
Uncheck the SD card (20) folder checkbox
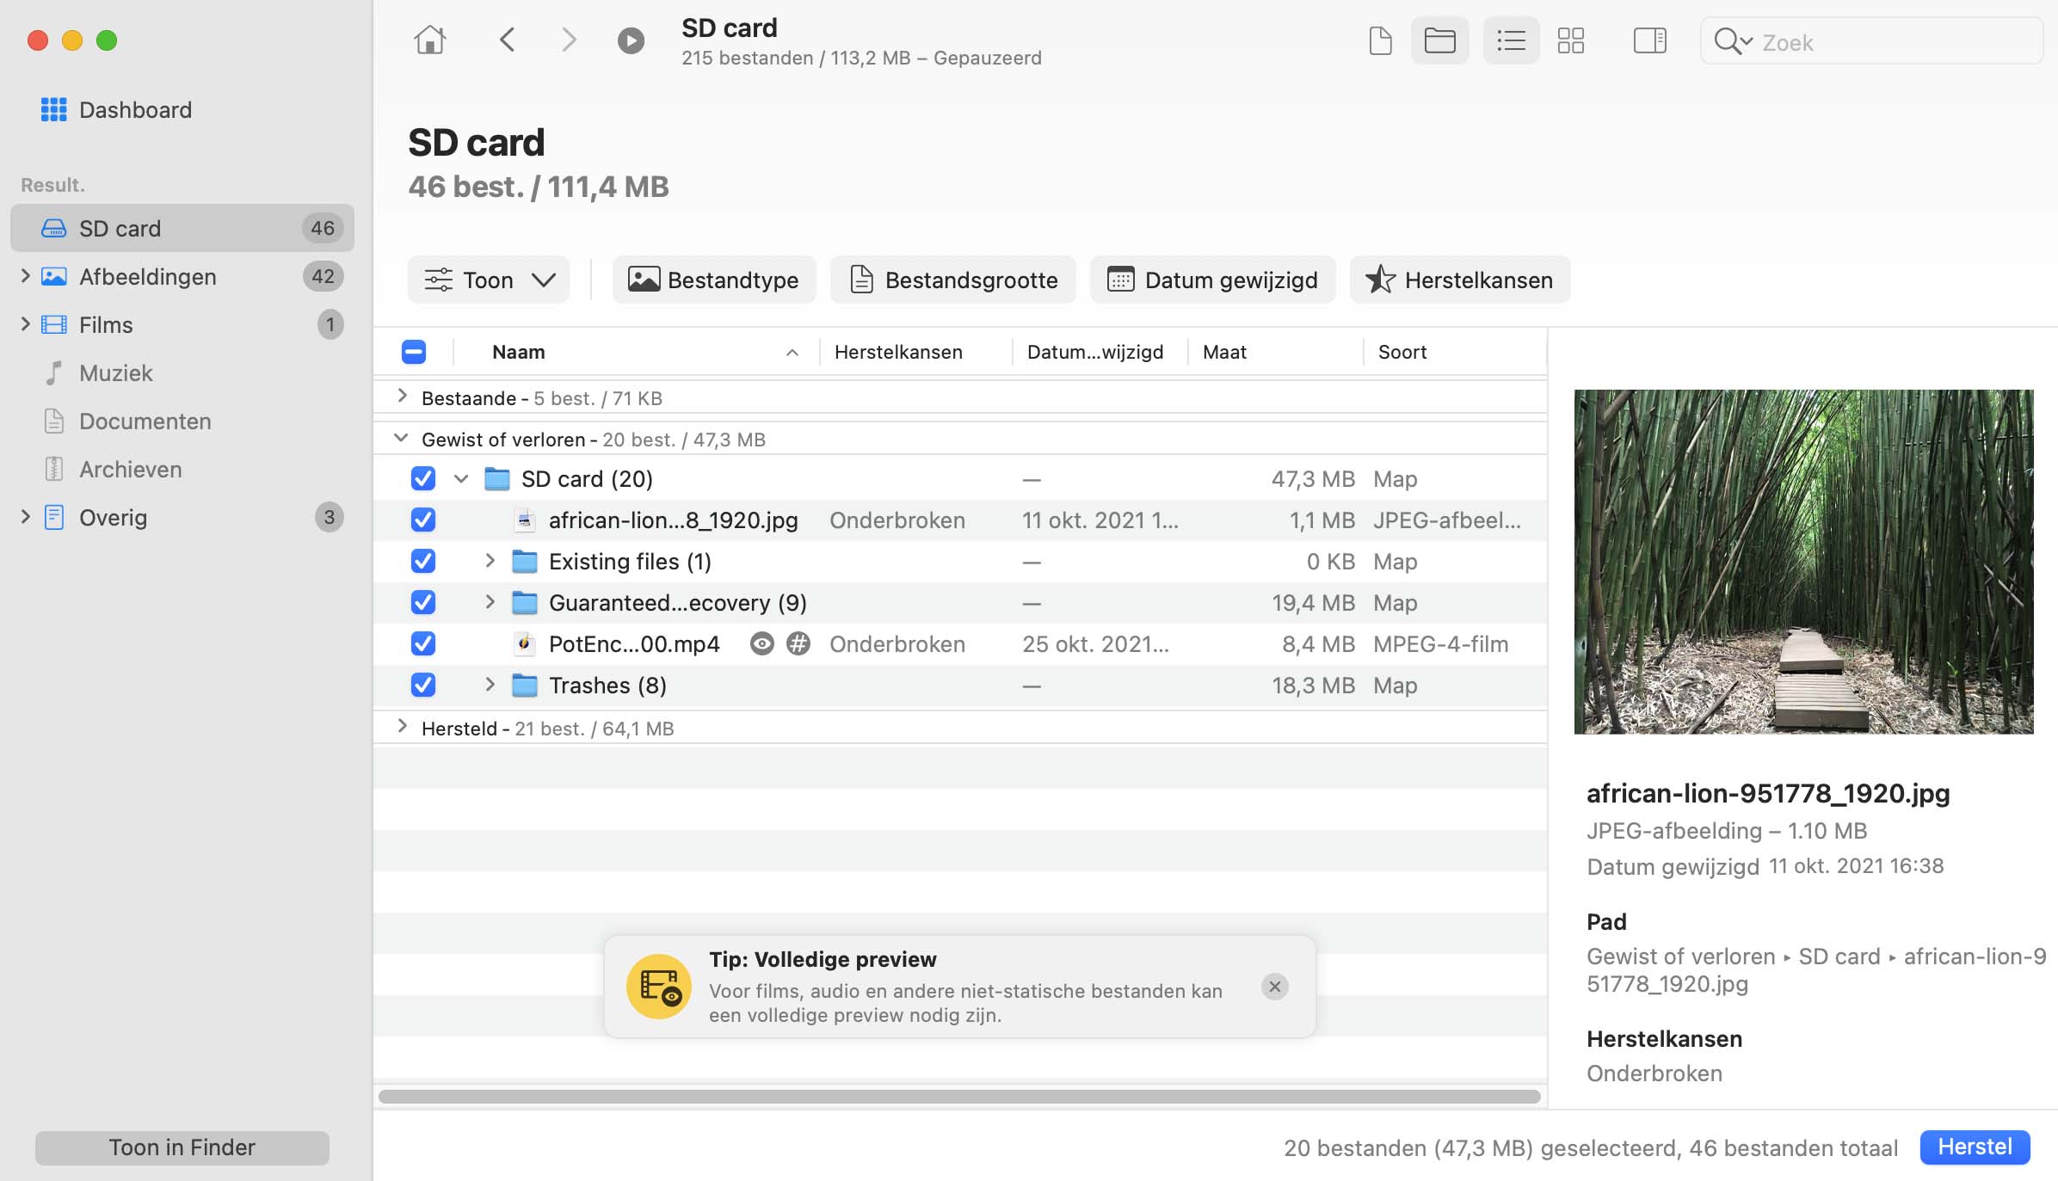coord(423,478)
